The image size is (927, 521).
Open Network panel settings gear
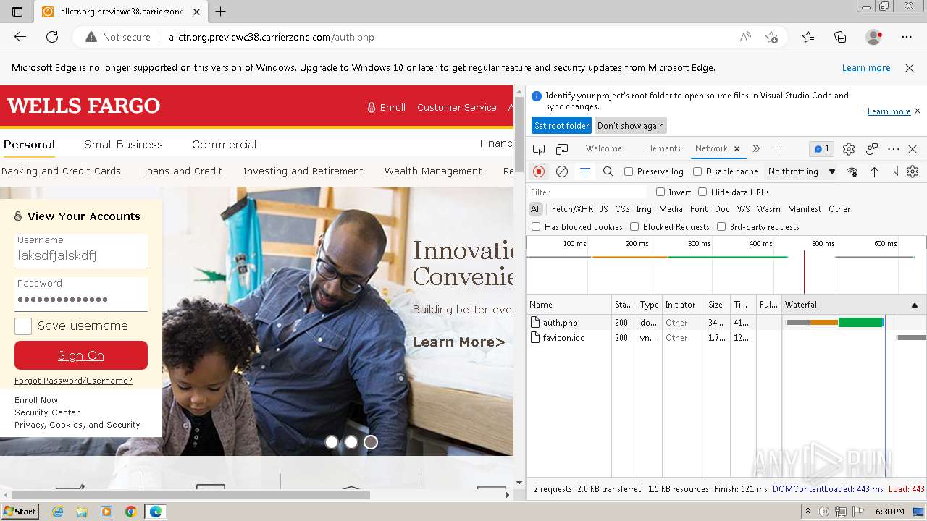click(913, 171)
